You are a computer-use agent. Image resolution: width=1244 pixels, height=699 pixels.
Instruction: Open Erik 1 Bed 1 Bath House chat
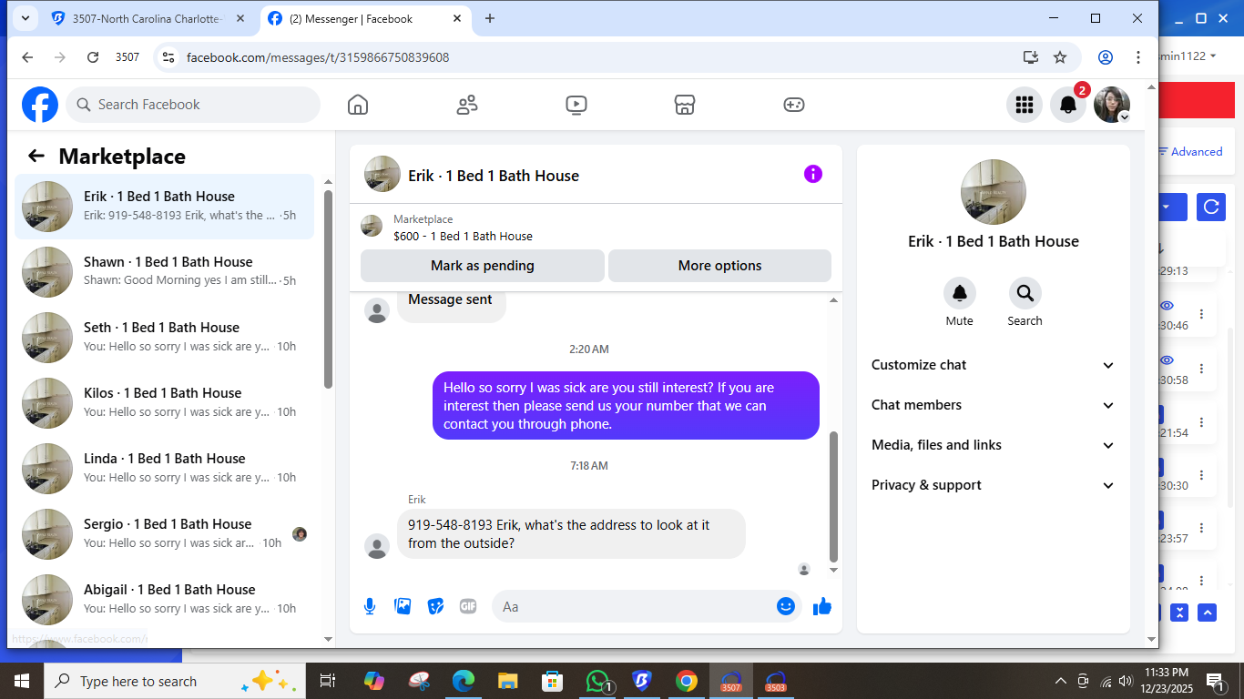tap(165, 207)
